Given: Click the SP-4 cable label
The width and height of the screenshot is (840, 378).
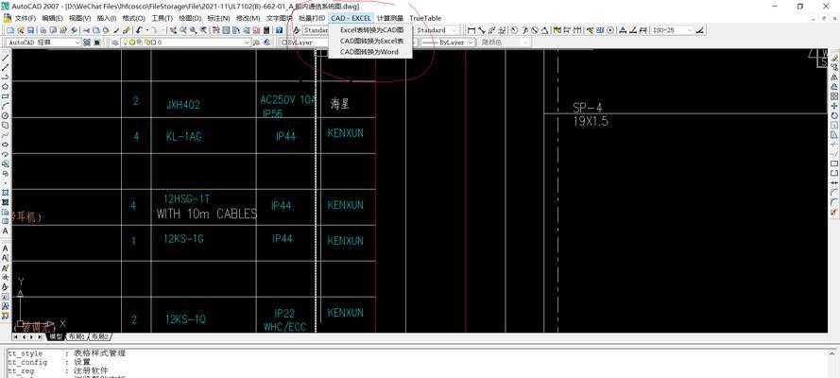Looking at the screenshot, I should pyautogui.click(x=588, y=108).
